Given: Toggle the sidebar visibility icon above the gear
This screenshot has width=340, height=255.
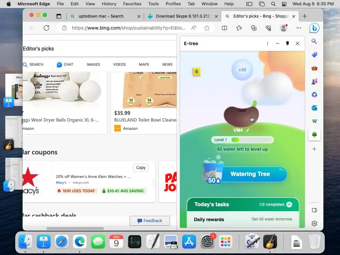Looking at the screenshot, I should point(314,210).
